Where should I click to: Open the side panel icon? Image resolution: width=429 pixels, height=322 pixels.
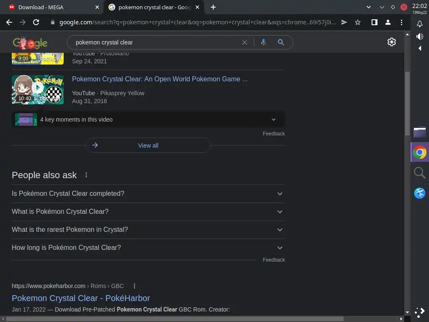[x=374, y=23]
